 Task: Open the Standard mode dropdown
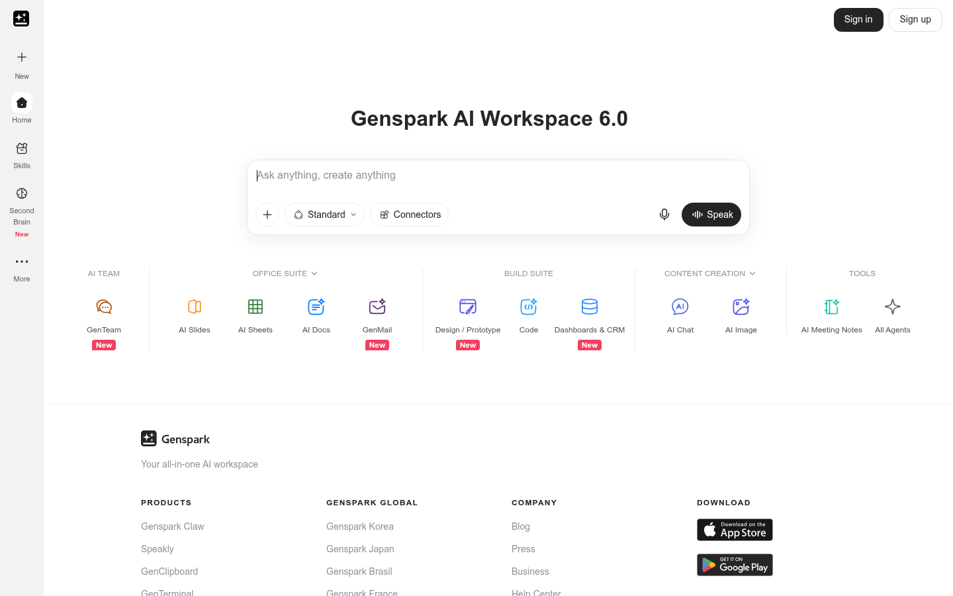[324, 215]
